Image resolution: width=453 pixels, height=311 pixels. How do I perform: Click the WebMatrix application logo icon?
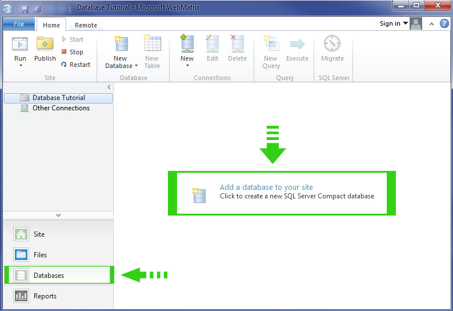(x=7, y=9)
